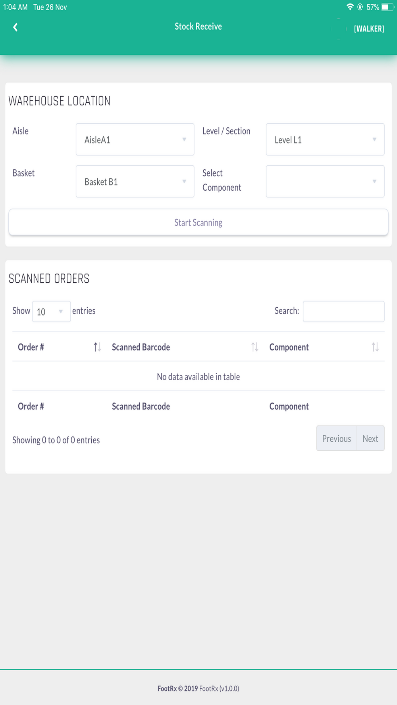Sort by Scanned Barcode column arrows
The width and height of the screenshot is (397, 705).
pos(255,347)
